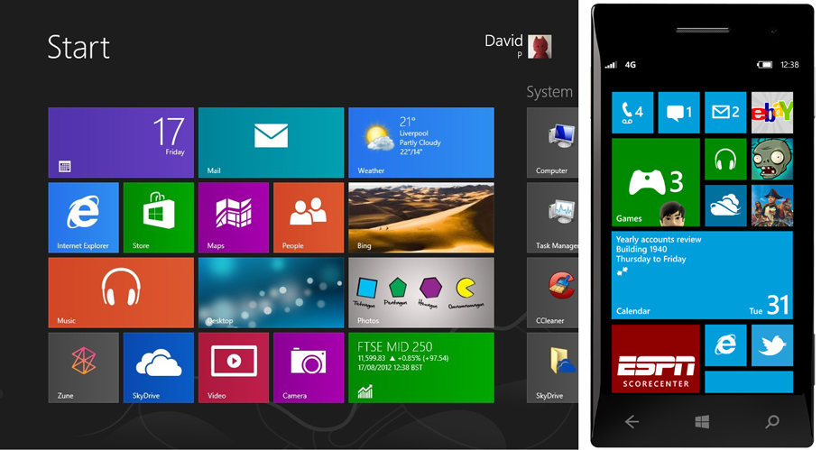Open the SkyDrive folder tile under System
This screenshot has height=450, width=821.
click(x=552, y=368)
